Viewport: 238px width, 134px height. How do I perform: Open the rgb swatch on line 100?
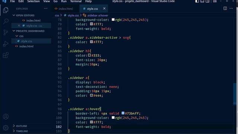[x=113, y=118]
